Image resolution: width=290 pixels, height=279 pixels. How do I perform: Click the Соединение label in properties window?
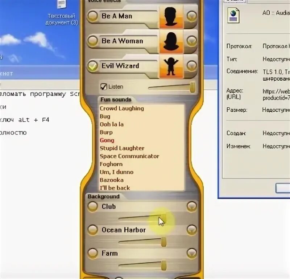(x=242, y=71)
